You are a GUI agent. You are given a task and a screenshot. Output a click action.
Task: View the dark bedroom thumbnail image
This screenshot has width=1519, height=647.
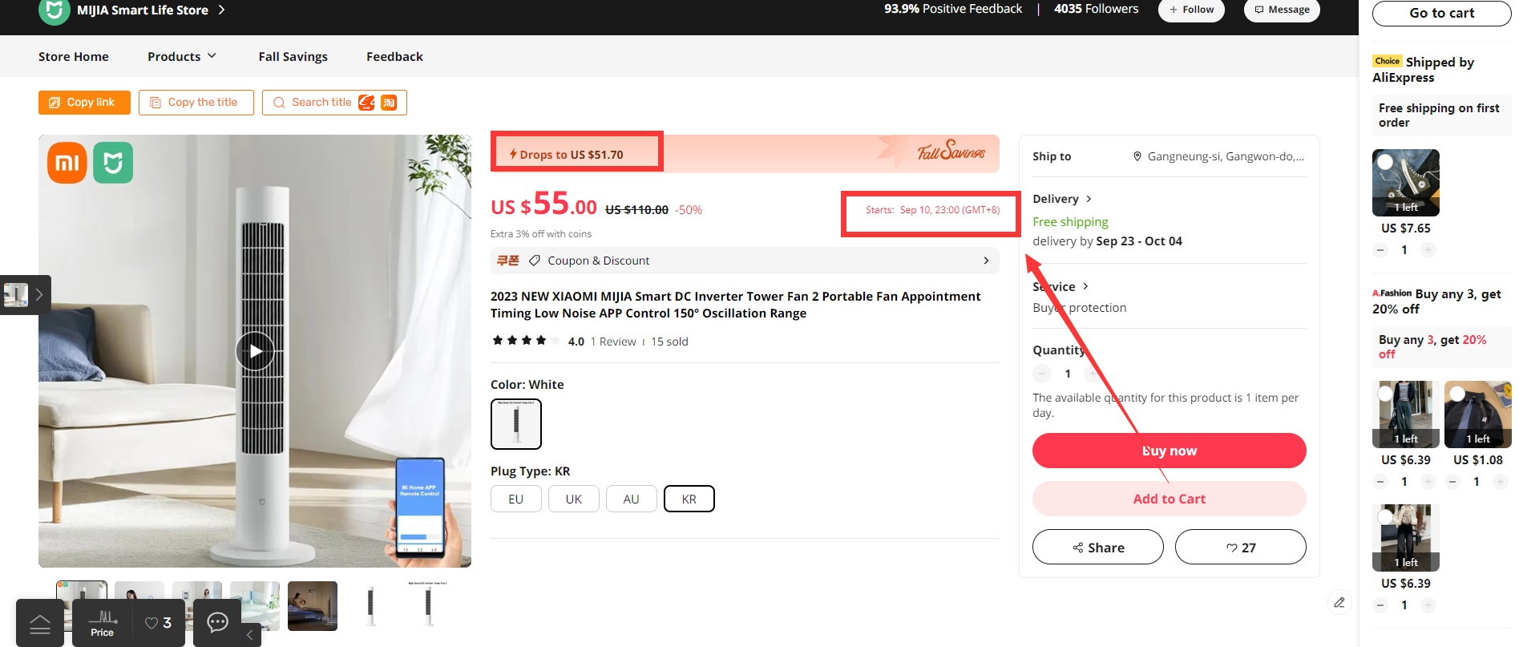[x=313, y=606]
